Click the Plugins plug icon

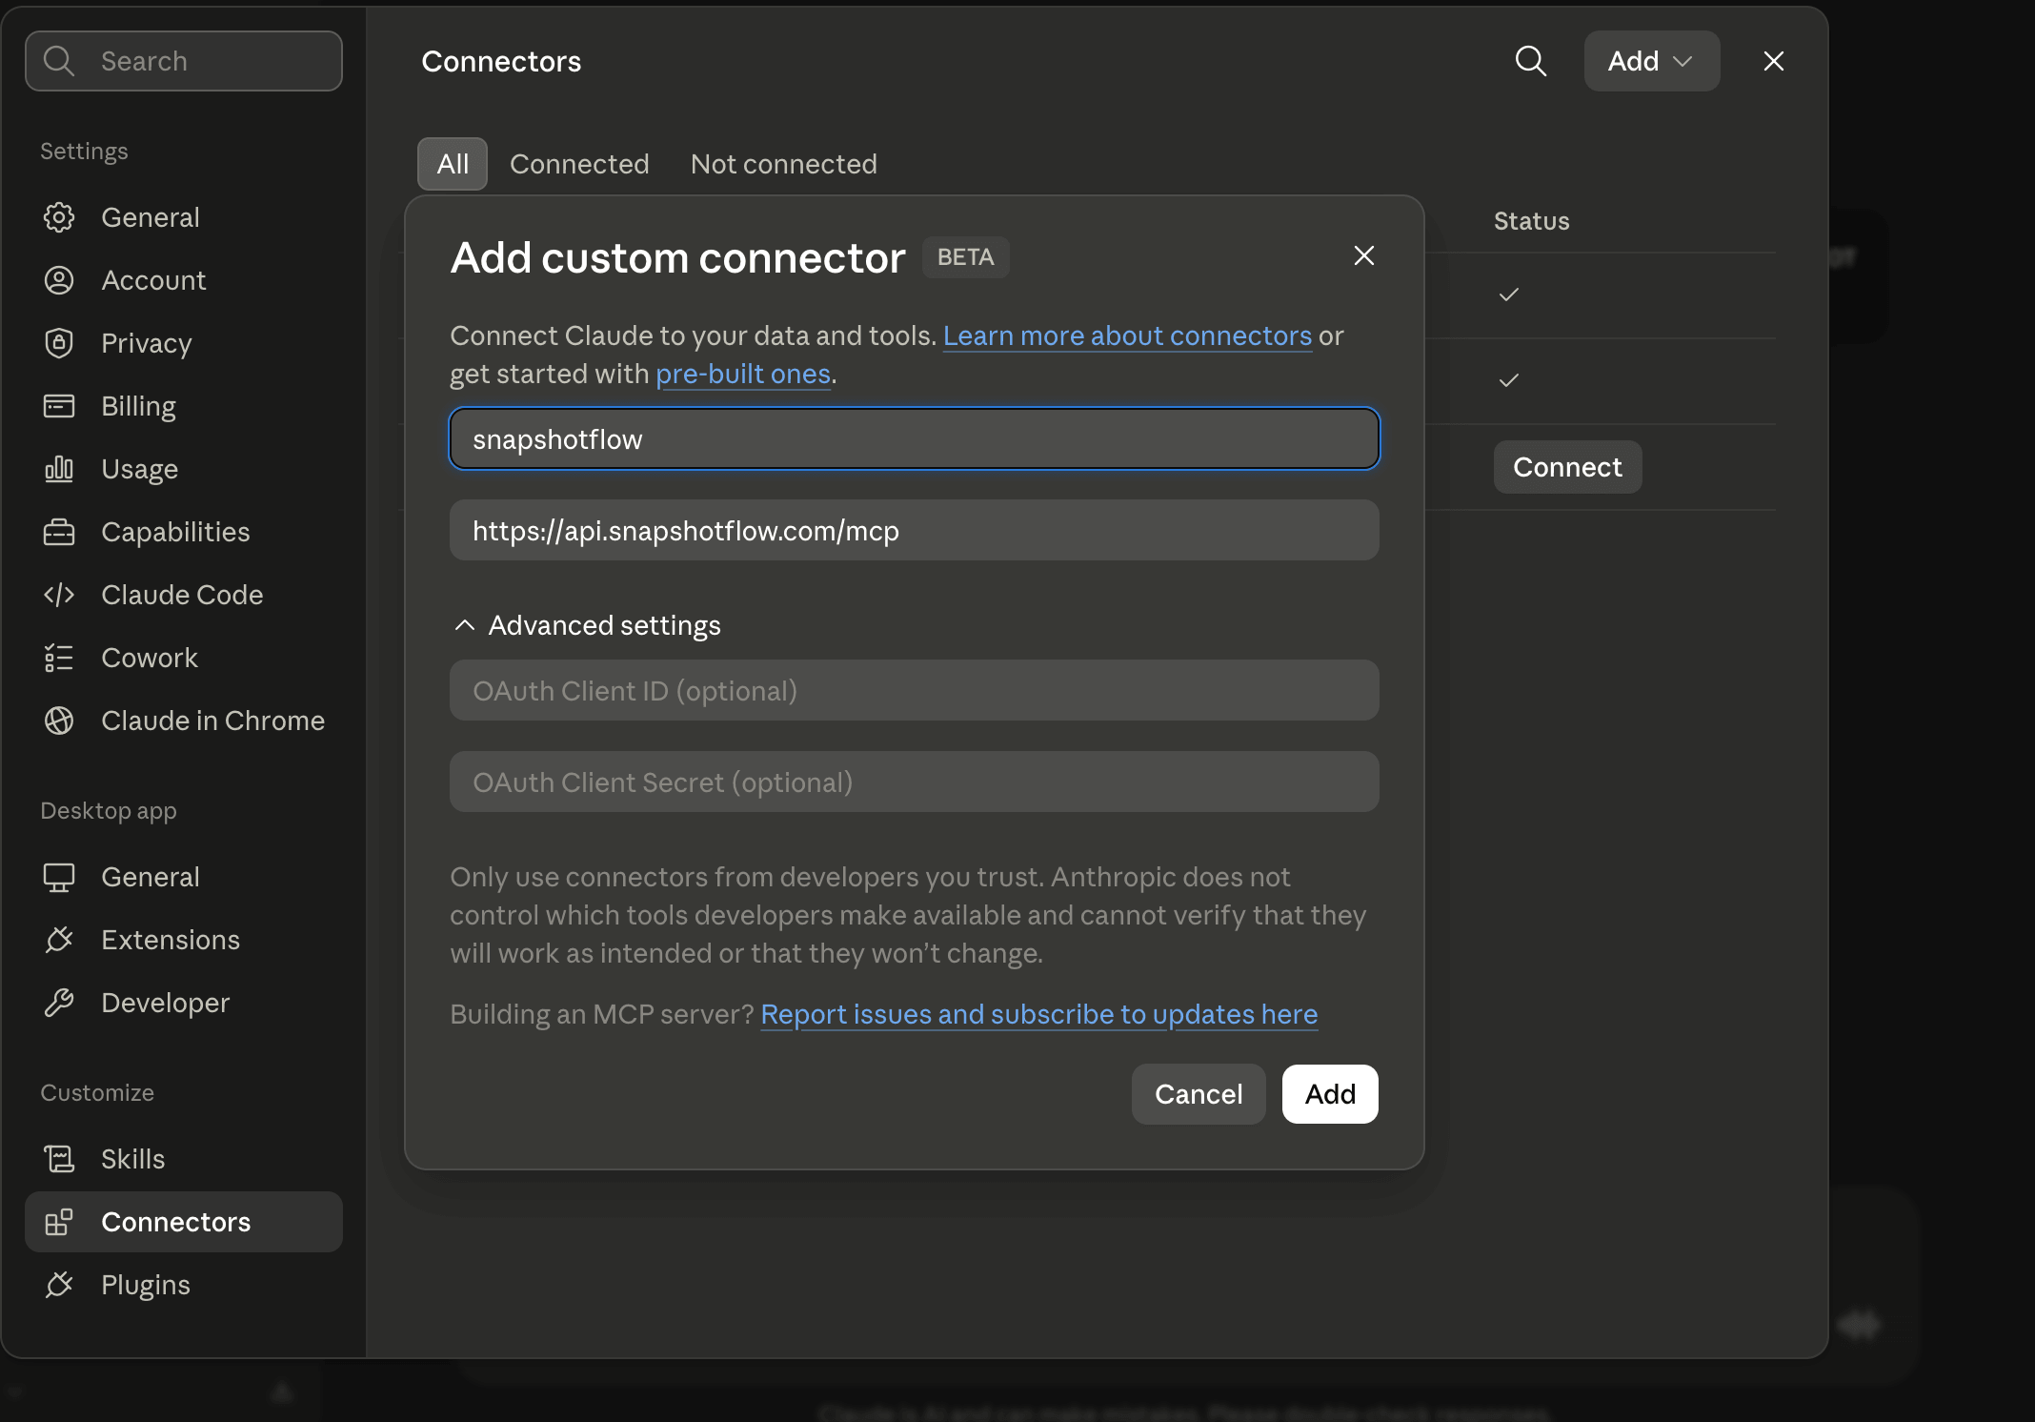[59, 1285]
